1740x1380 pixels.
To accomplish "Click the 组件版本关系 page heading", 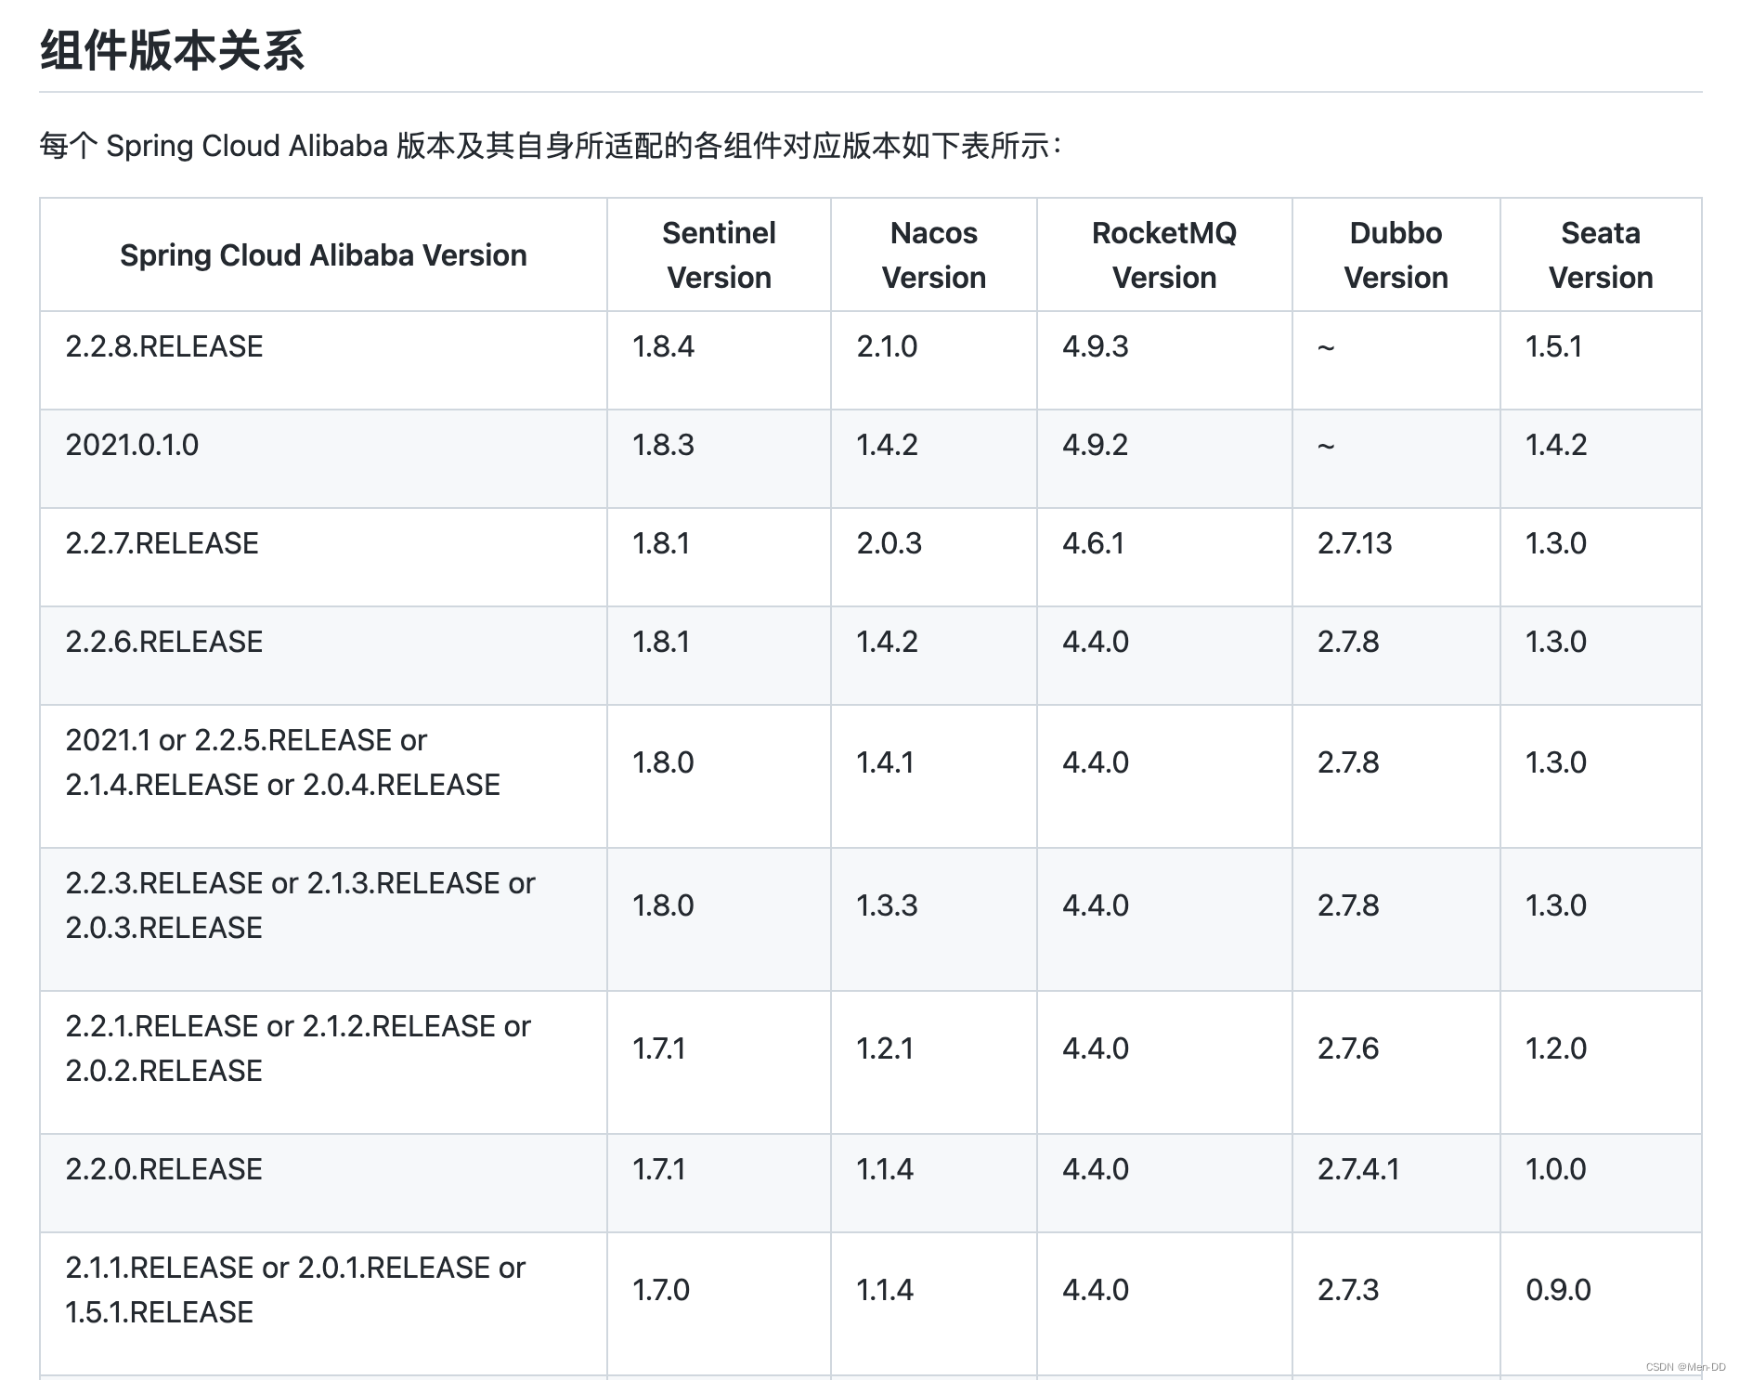I will 173,50.
